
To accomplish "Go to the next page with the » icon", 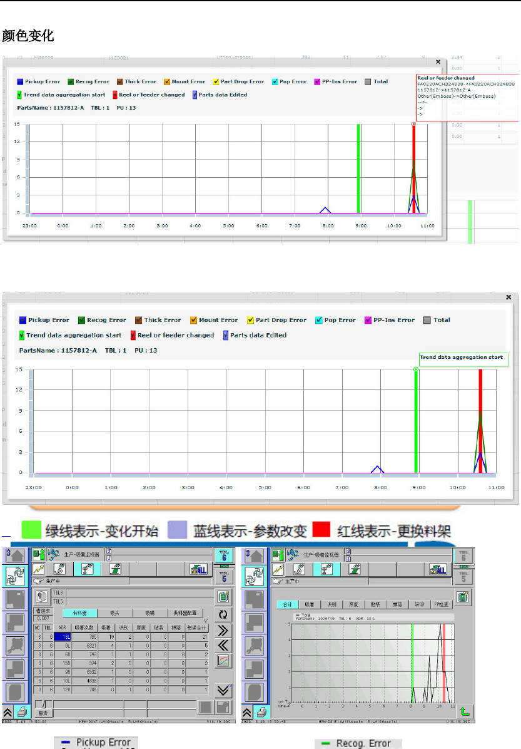I will point(223,631).
